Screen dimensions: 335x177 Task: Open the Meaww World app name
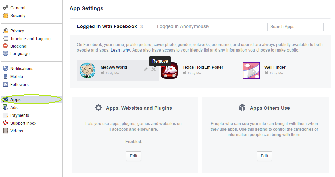click(x=114, y=67)
